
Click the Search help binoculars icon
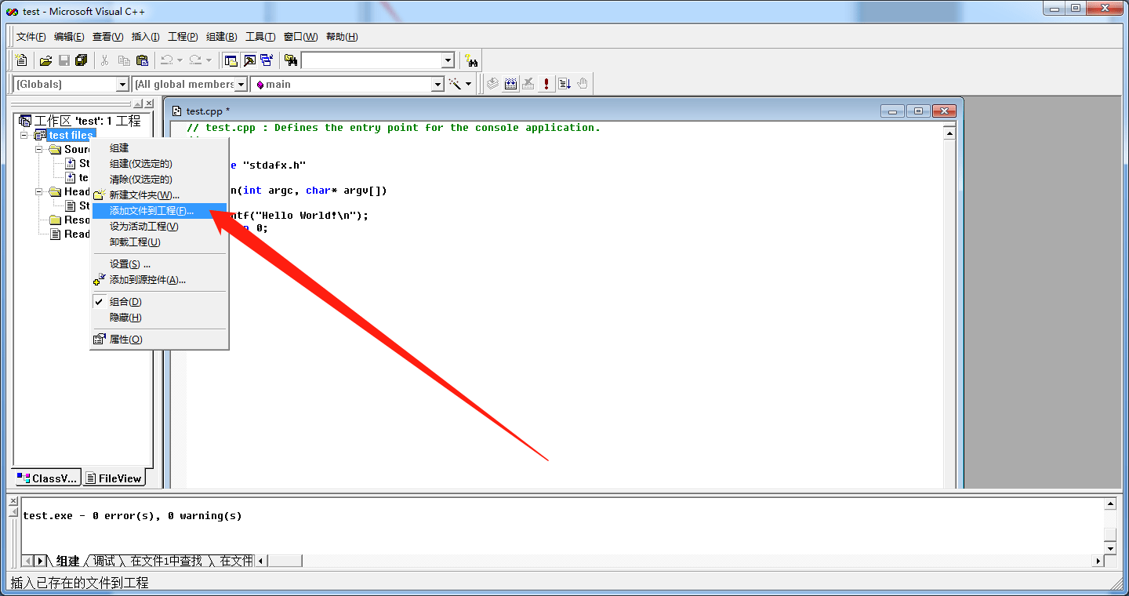click(x=471, y=60)
